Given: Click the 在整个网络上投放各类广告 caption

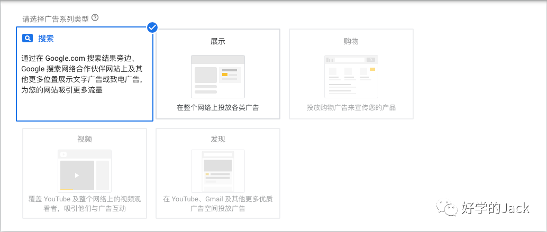Looking at the screenshot, I should [217, 108].
